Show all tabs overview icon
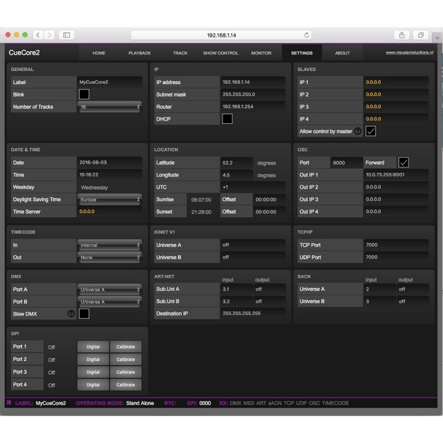The height and width of the screenshot is (443, 443). pos(421,35)
